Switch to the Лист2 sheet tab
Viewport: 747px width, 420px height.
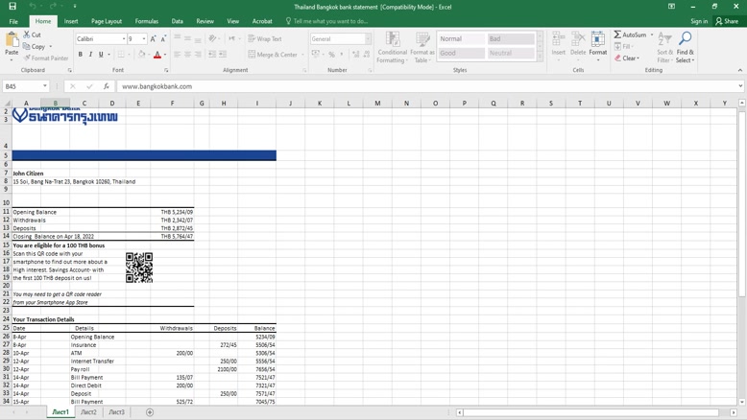point(88,412)
